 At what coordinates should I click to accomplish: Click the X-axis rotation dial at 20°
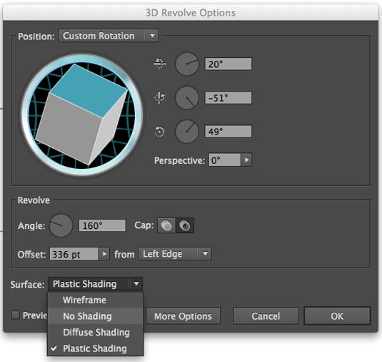click(x=187, y=64)
